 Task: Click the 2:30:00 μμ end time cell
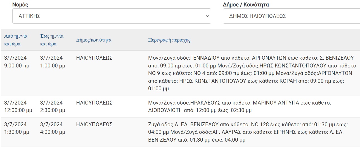point(53,106)
